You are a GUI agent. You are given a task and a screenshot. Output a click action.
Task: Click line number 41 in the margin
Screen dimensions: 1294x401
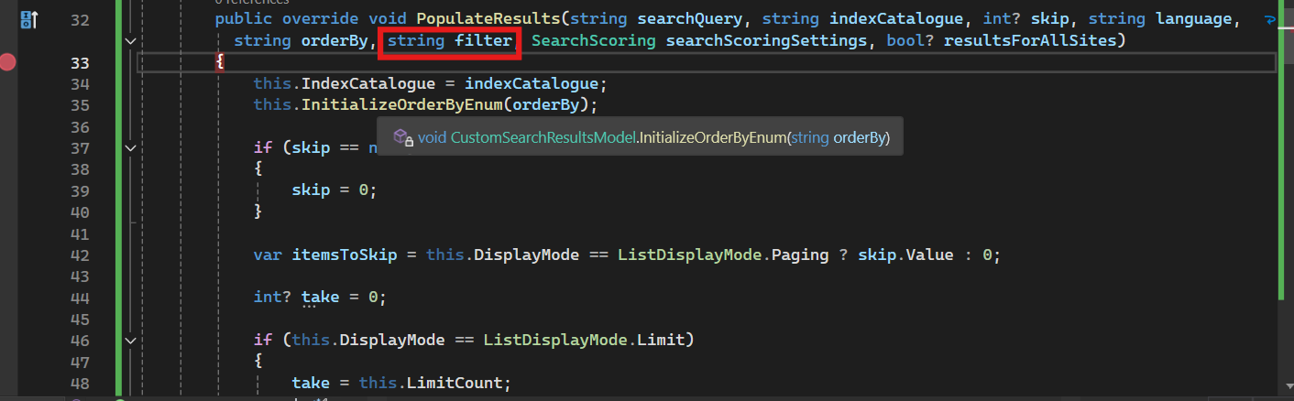(80, 233)
